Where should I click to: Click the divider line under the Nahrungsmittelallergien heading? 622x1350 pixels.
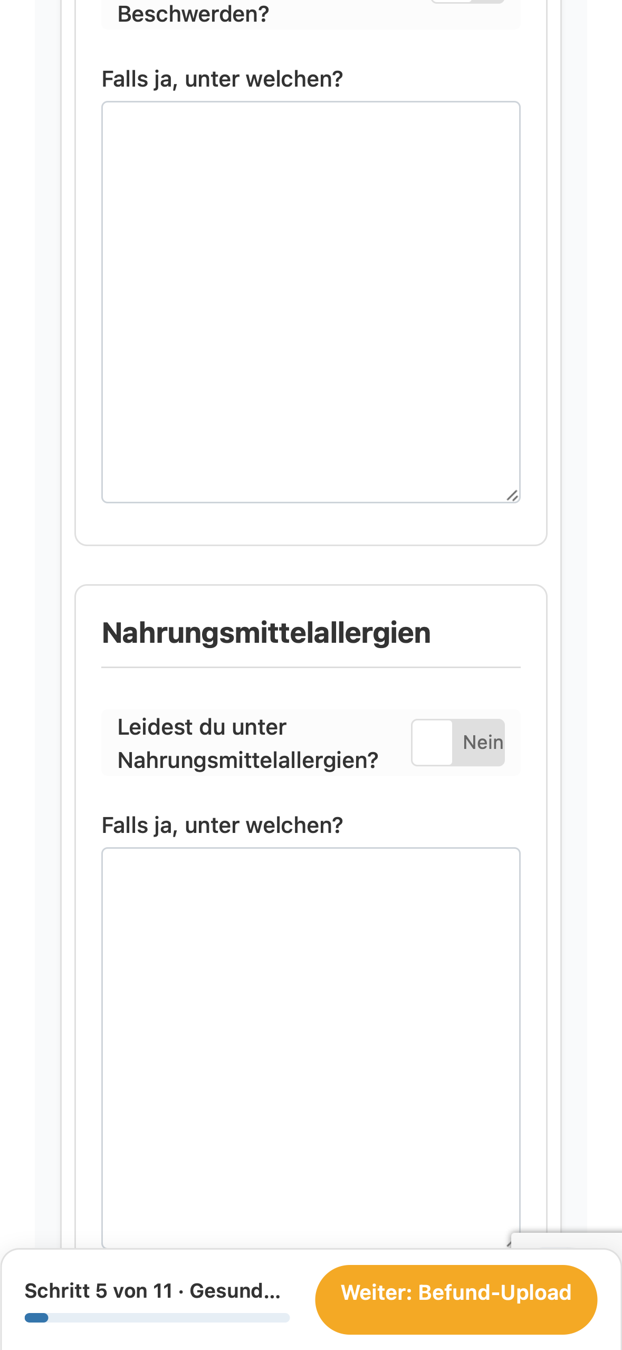pos(311,667)
